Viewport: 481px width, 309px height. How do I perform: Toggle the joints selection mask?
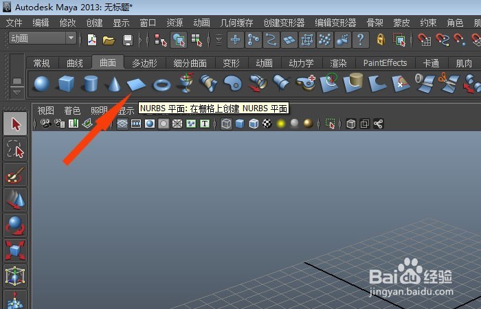pos(254,40)
